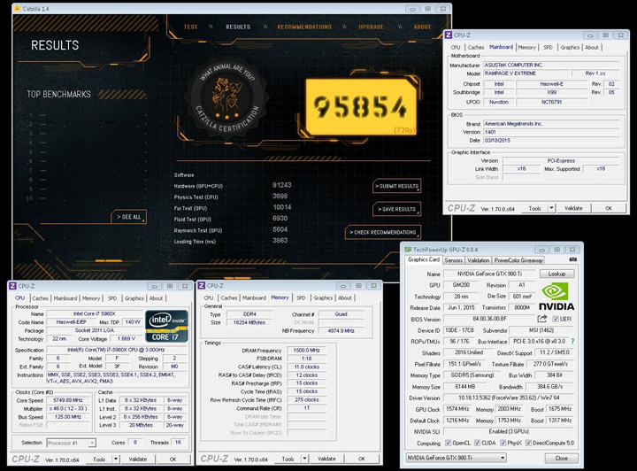Click Validate in the mainboard CPU-Z window

point(573,208)
